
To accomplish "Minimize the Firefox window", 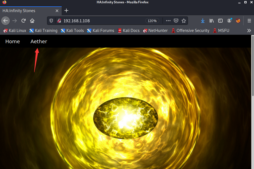I will point(239,2).
